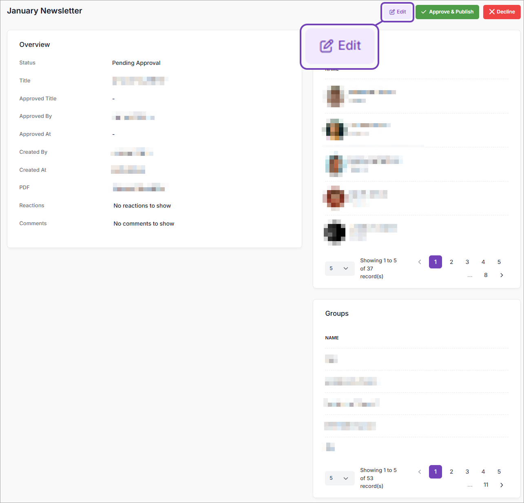The height and width of the screenshot is (503, 524).
Task: Click the last user's dark avatar thumbnail
Action: pos(335,232)
